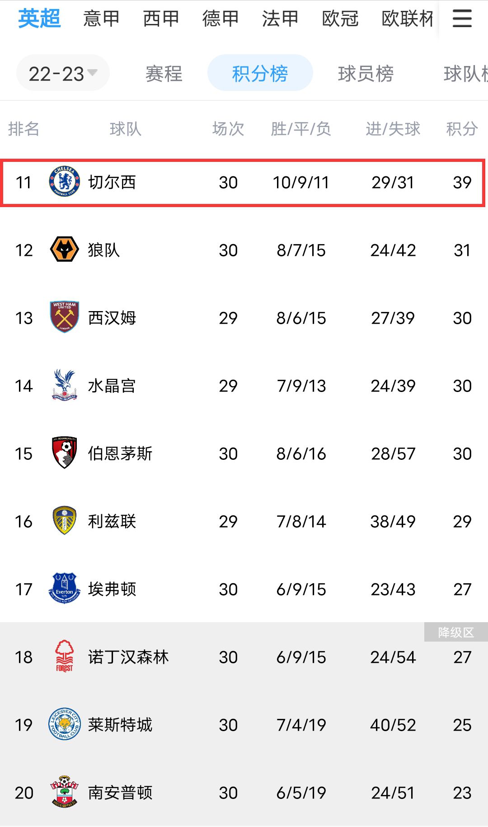Viewport: 488px width, 827px height.
Task: Tap the Bournemouth club badge
Action: click(x=65, y=453)
